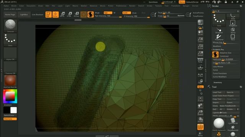The height and width of the screenshot is (137, 245).
Task: Select the Rect stroke type
Action: (x=233, y=37)
